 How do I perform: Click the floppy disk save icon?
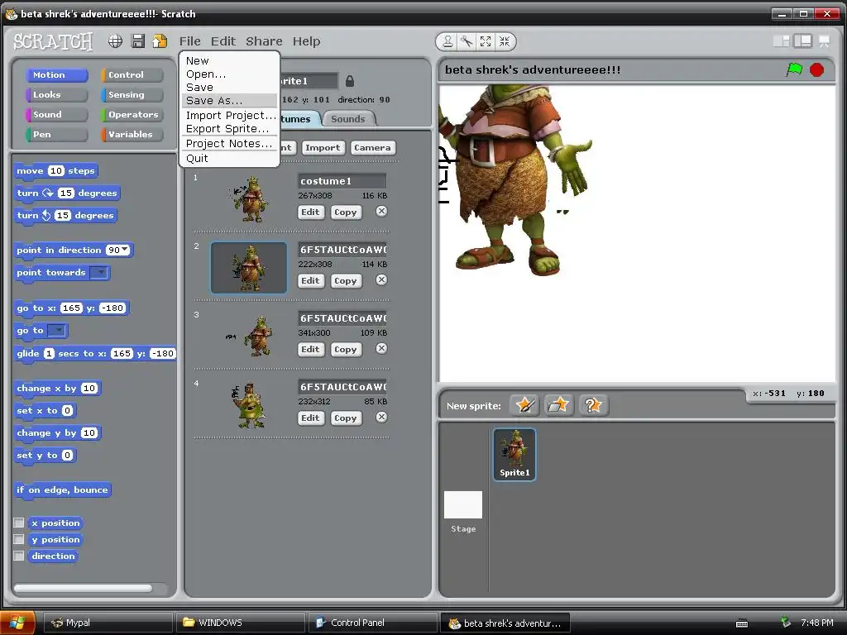[138, 41]
